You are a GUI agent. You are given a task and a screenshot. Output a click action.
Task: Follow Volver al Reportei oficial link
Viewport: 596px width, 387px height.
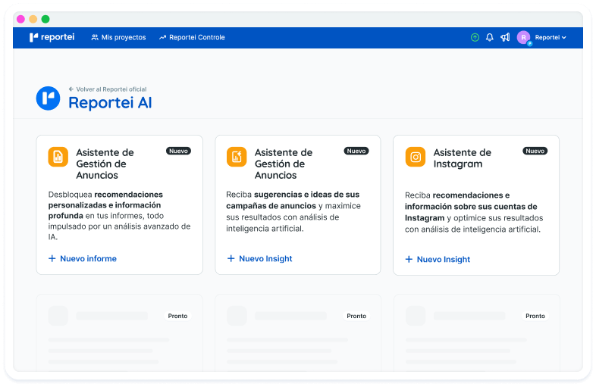pyautogui.click(x=108, y=89)
